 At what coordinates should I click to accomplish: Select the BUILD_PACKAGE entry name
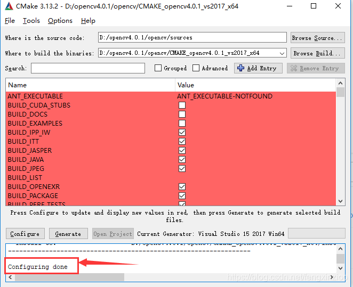(x=33, y=196)
